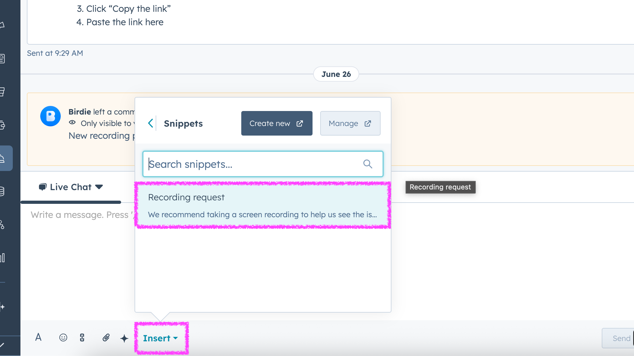Click the insert link chain icon

[82, 337]
